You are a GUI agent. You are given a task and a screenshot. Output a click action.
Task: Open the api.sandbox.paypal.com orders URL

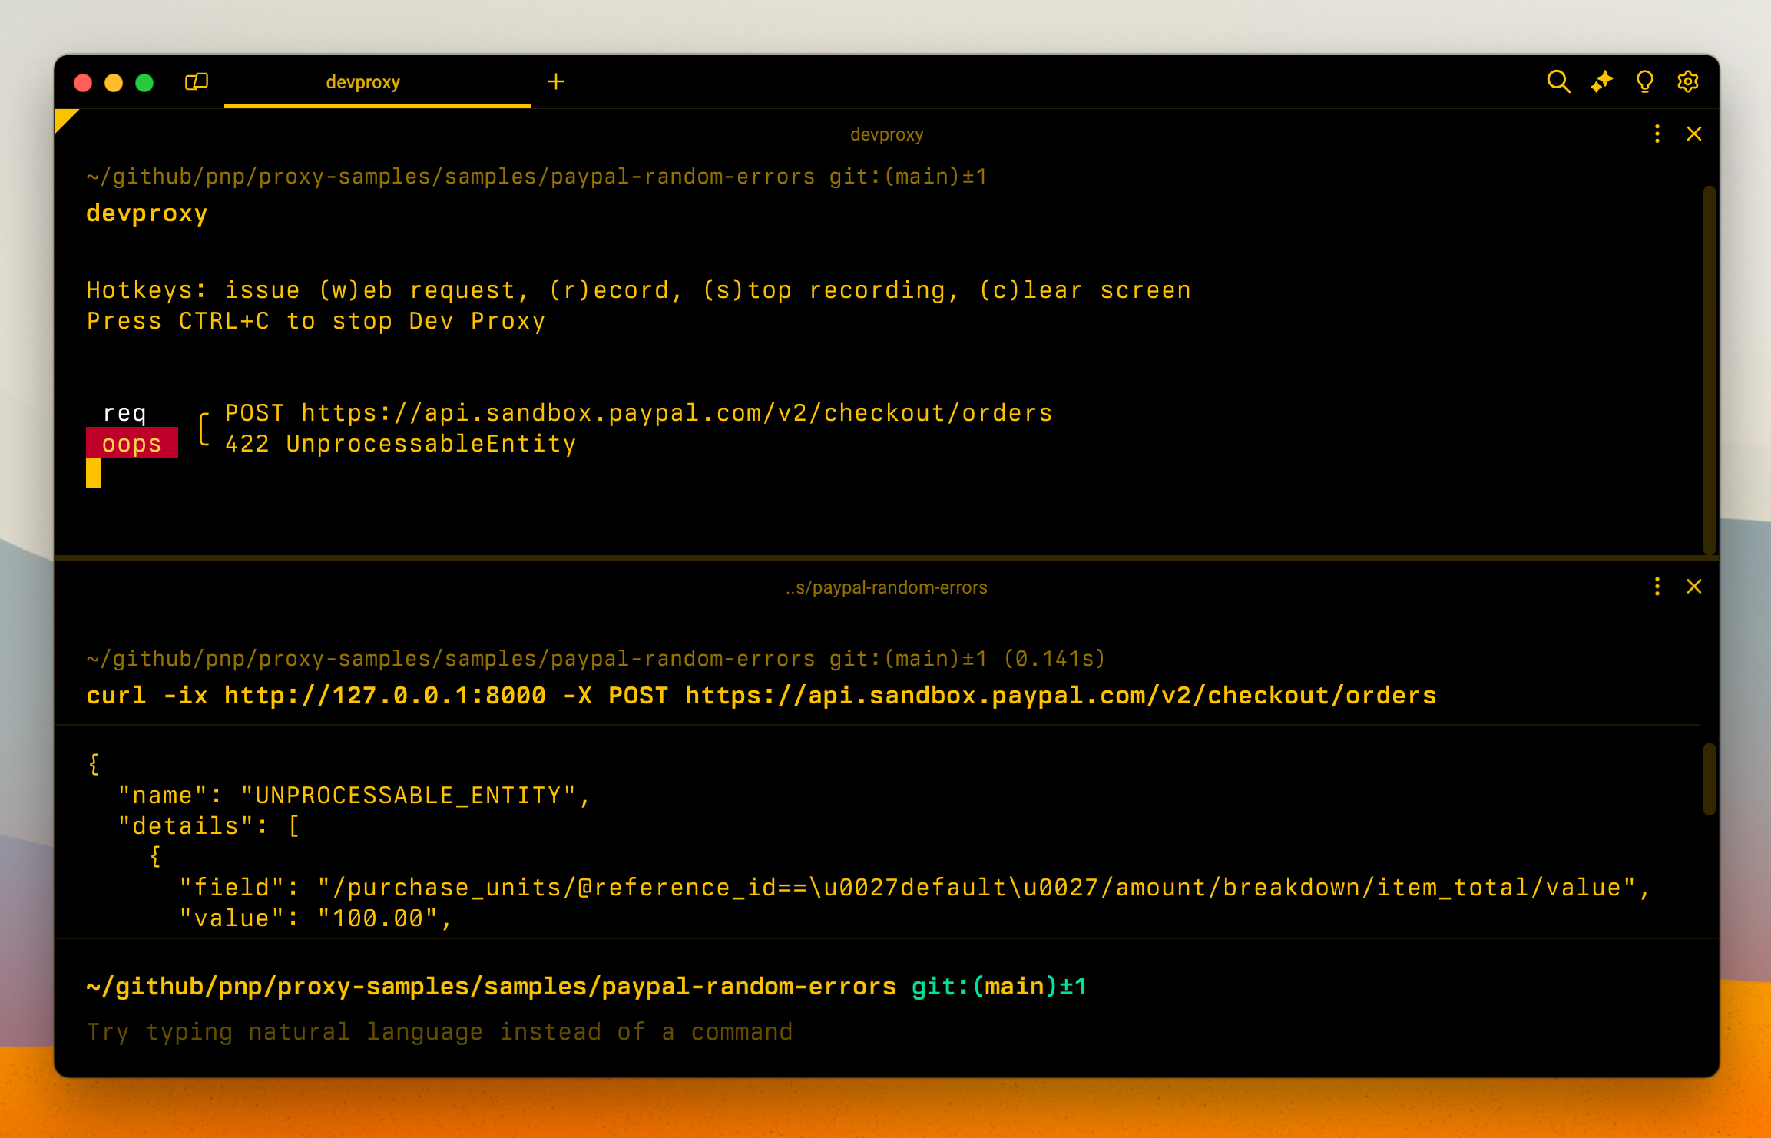676,412
